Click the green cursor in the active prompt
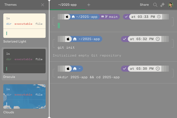This screenshot has height=118, width=177. [59, 26]
